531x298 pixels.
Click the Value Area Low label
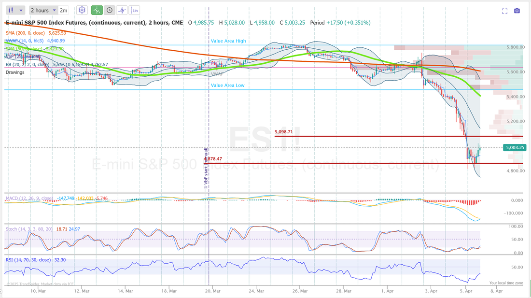click(x=227, y=85)
